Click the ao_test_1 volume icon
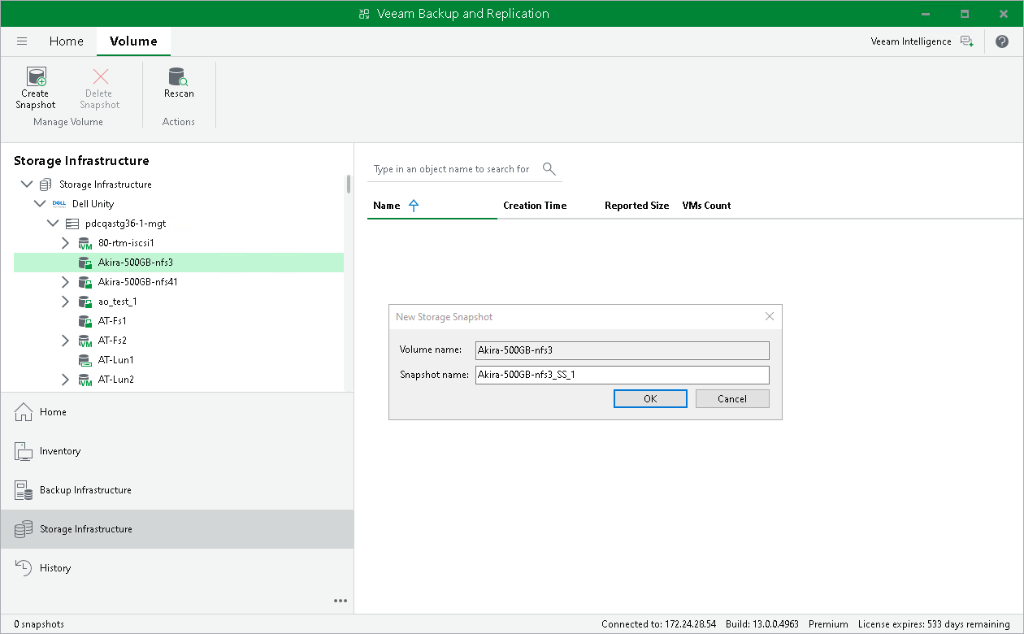The height and width of the screenshot is (634, 1024). click(85, 302)
